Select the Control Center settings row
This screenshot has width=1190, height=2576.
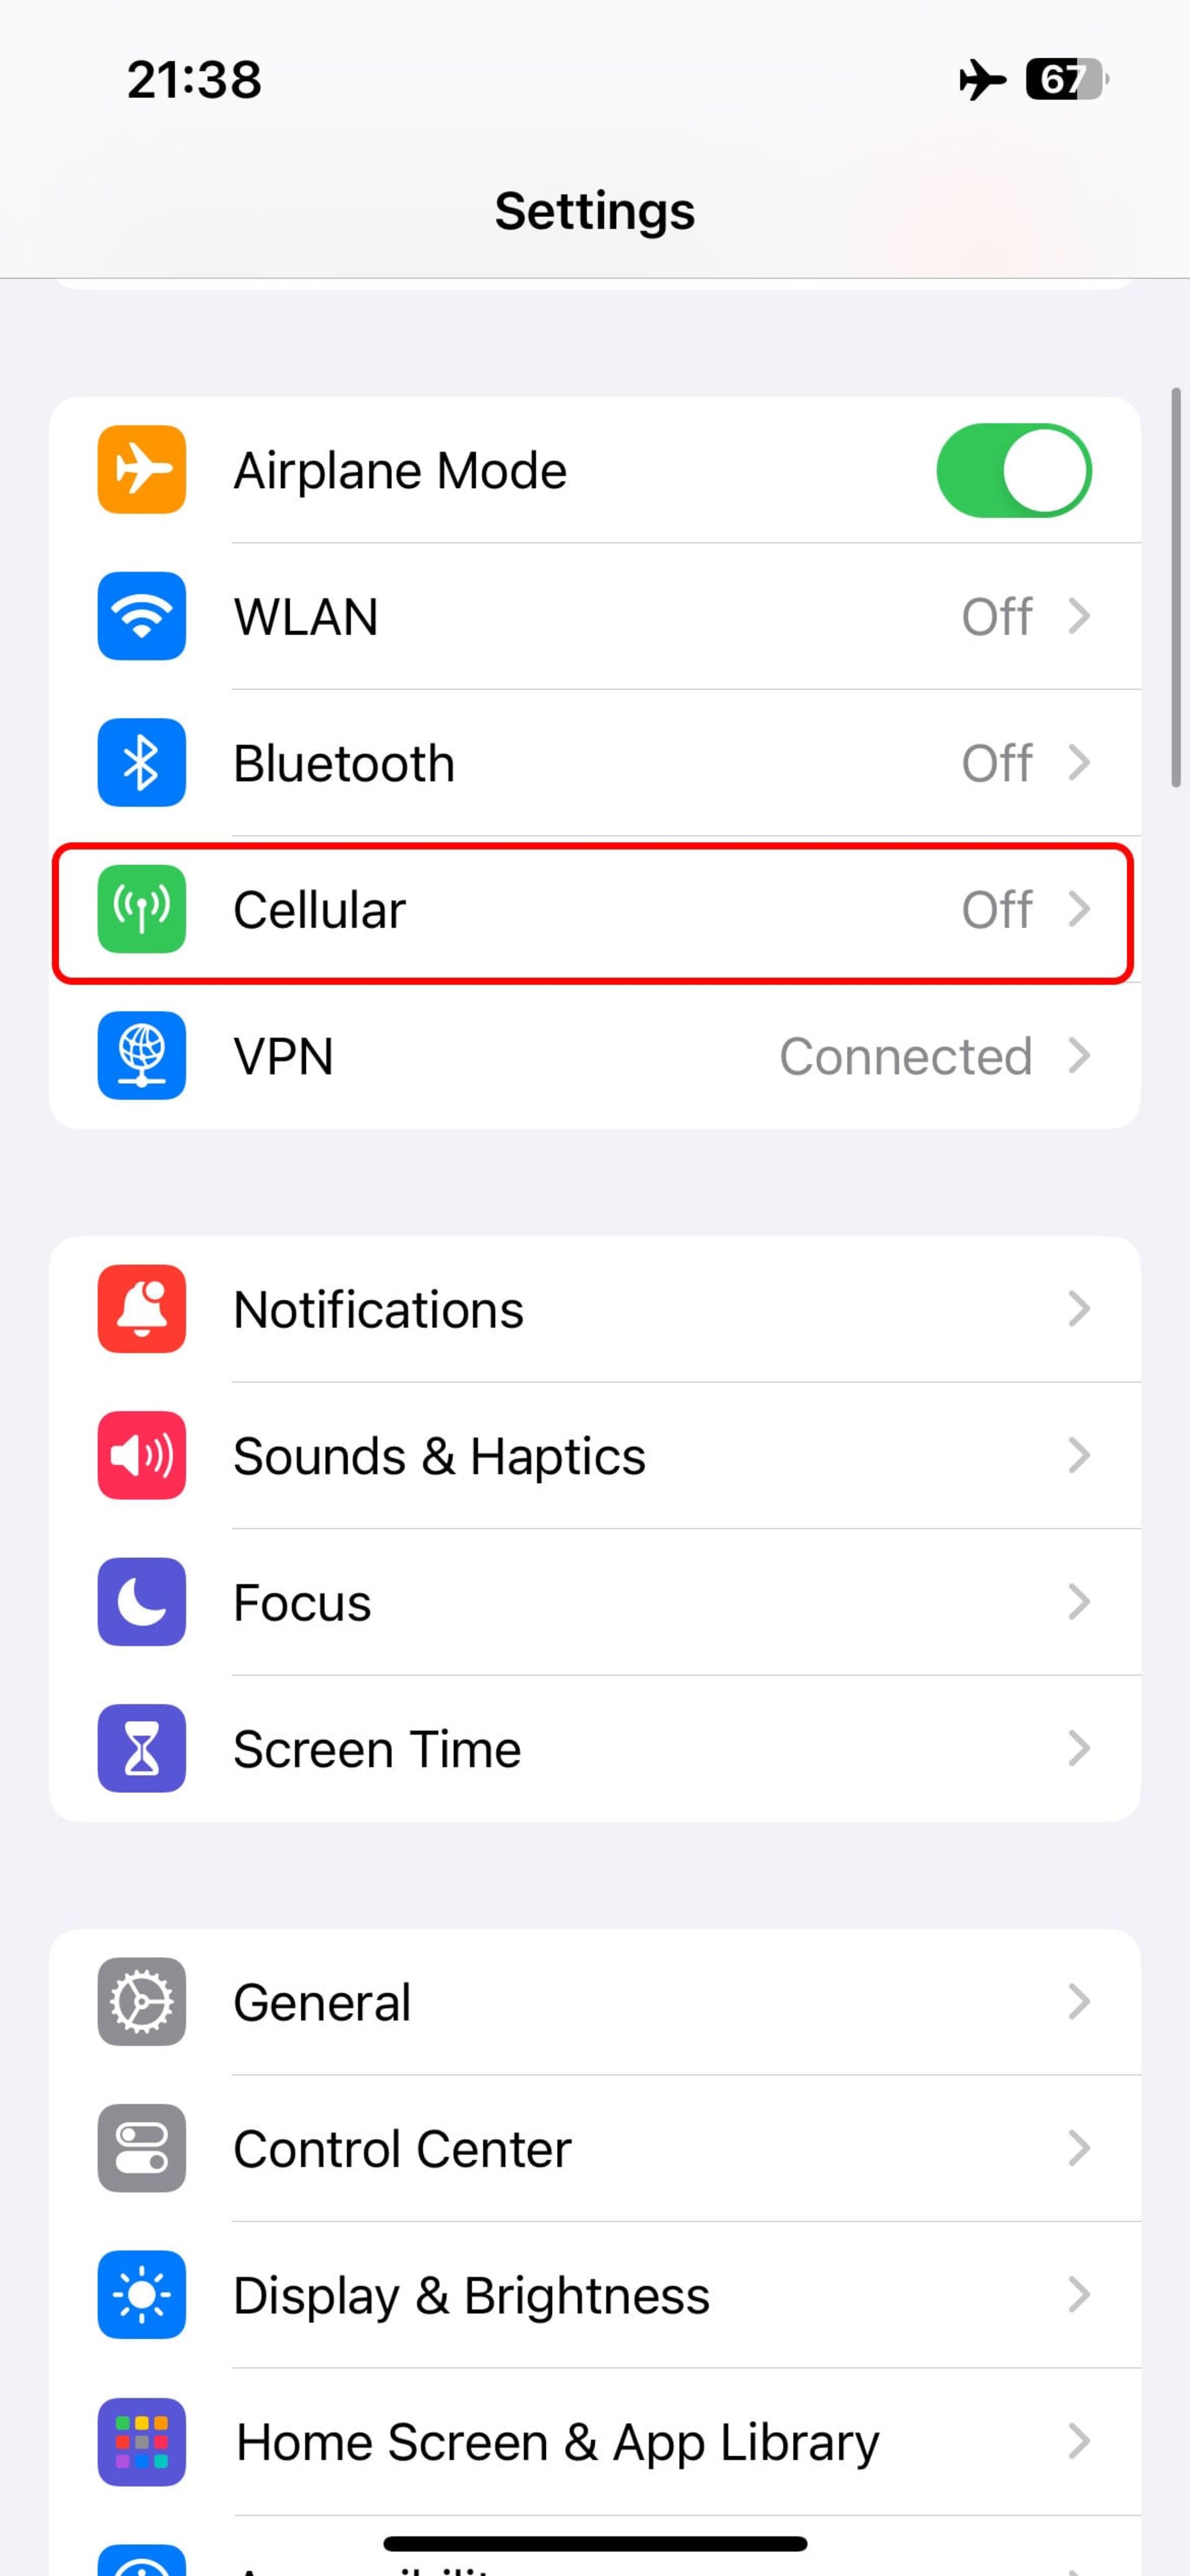[594, 2147]
